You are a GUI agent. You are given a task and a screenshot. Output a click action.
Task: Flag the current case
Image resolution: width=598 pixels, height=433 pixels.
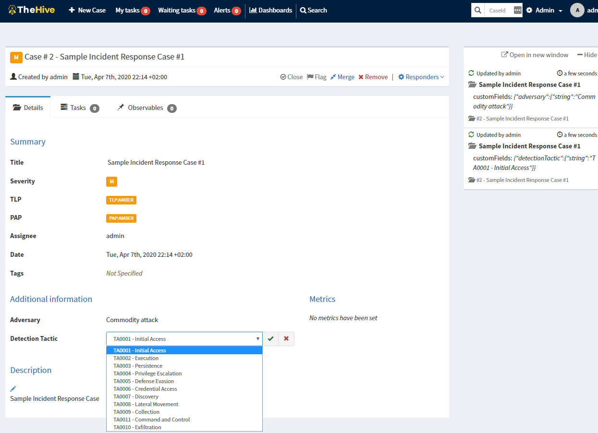click(x=317, y=76)
